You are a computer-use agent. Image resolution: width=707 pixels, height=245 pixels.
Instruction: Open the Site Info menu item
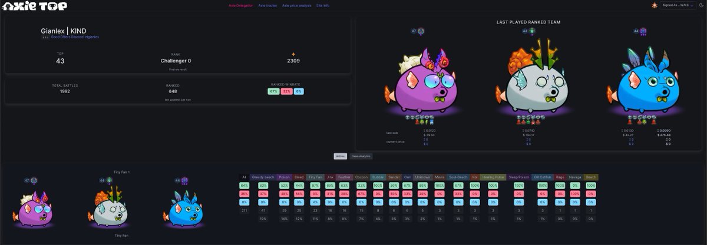[323, 5]
